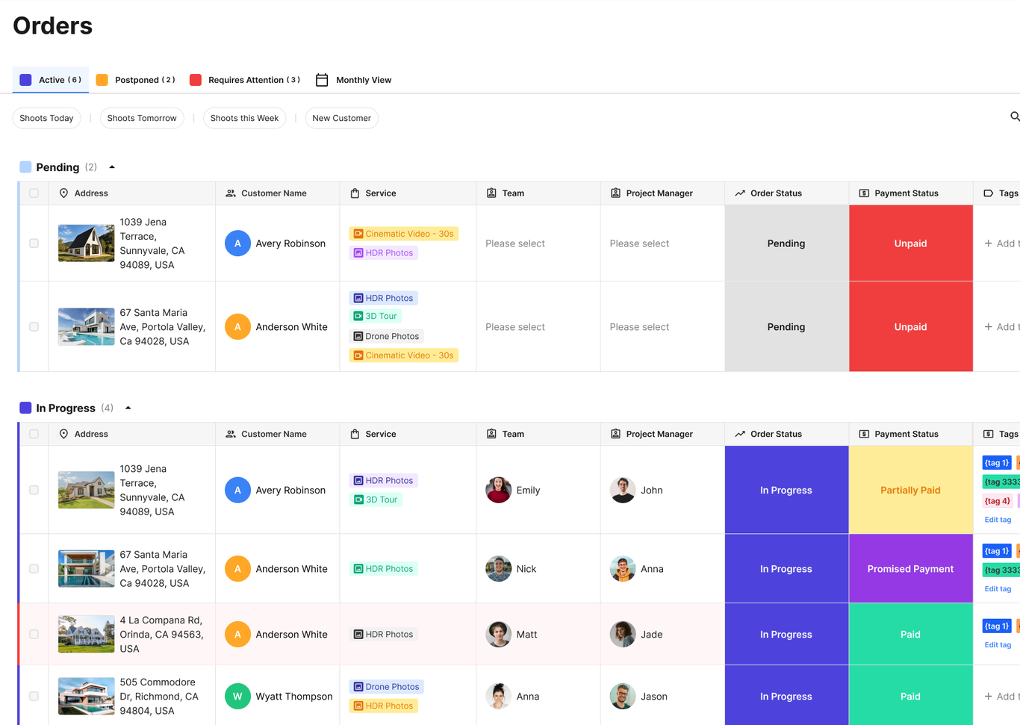Screen dimensions: 1020x725
Task: Filter by Shoots Today
Action: pos(46,118)
